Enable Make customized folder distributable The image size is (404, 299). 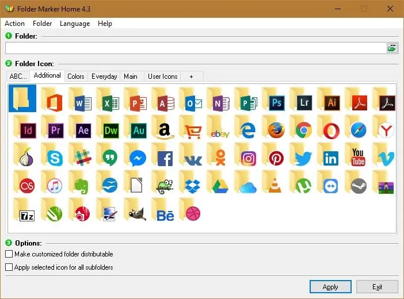click(x=9, y=254)
